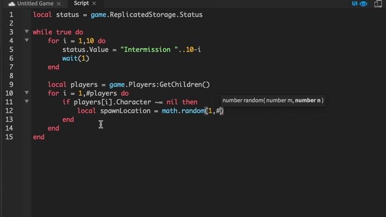Click 'players' variable declaration on line 9
This screenshot has height=217, width=386.
[x=84, y=85]
